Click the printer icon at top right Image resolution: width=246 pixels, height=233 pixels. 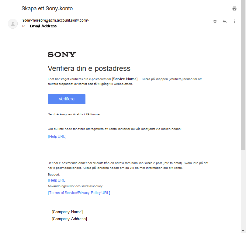point(234,8)
